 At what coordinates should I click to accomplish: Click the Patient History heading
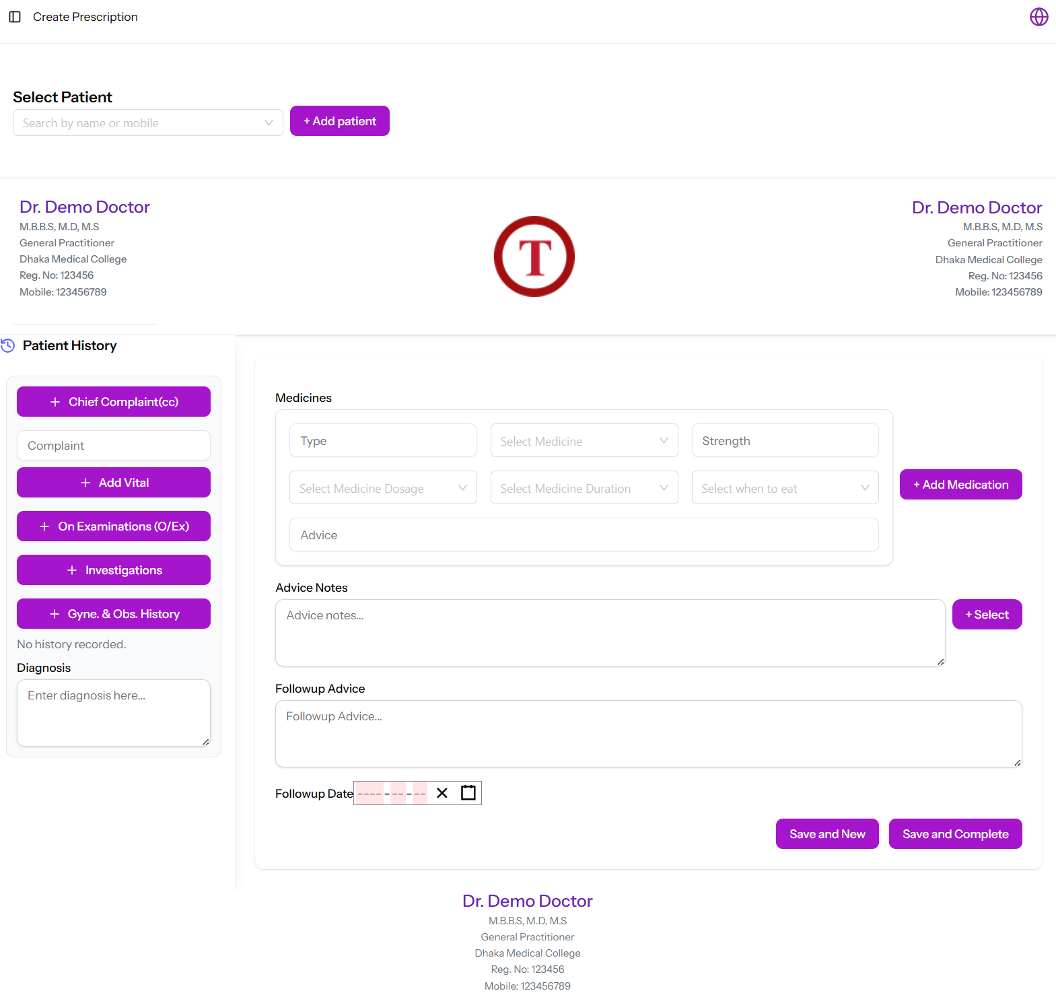(x=70, y=345)
